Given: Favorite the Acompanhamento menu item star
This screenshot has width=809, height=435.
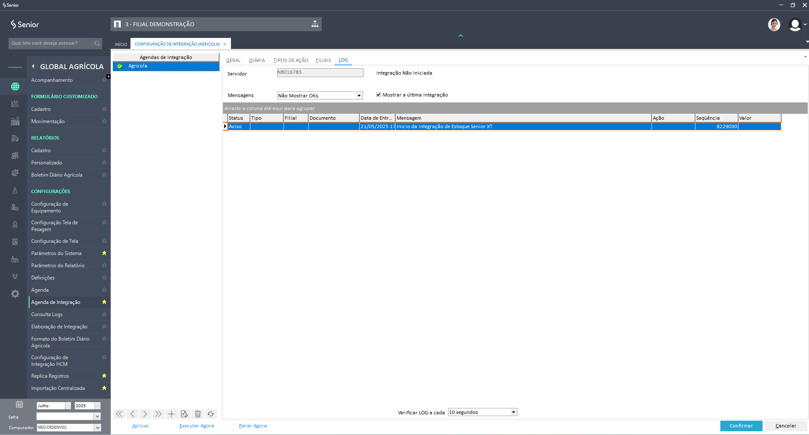Looking at the screenshot, I should click(x=104, y=80).
